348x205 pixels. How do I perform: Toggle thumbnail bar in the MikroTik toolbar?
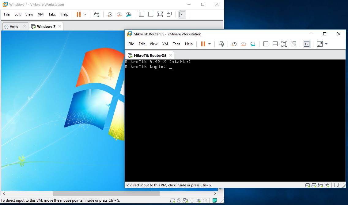pyautogui.click(x=275, y=44)
